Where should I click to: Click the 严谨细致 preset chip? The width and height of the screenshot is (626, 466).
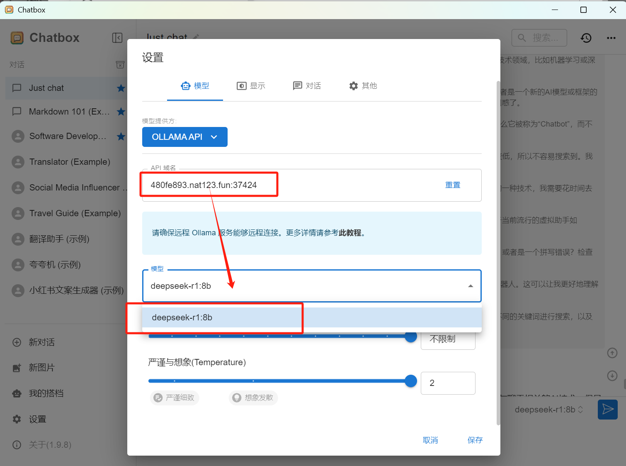175,398
